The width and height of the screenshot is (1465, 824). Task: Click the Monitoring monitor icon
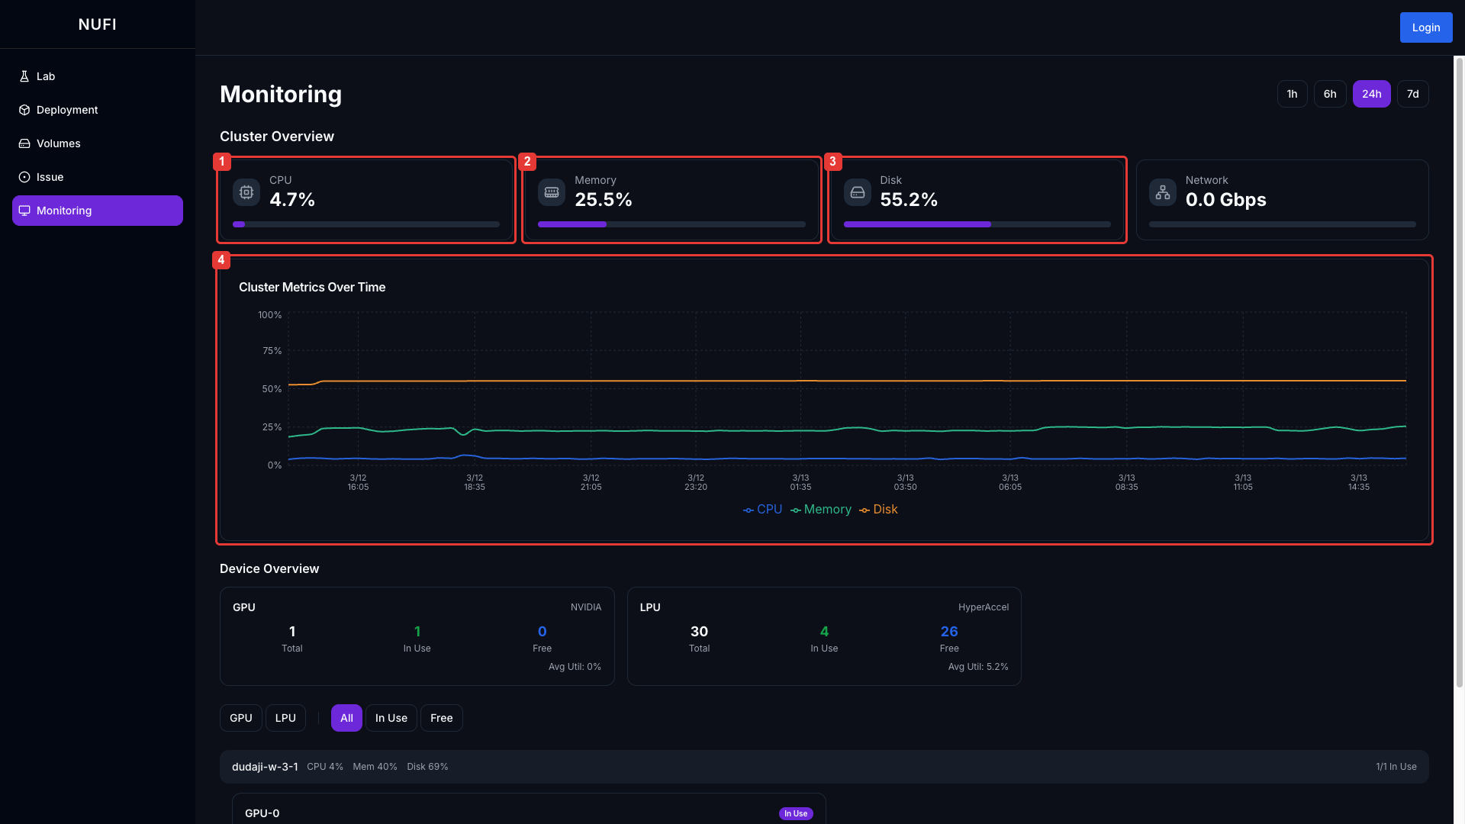click(x=24, y=211)
